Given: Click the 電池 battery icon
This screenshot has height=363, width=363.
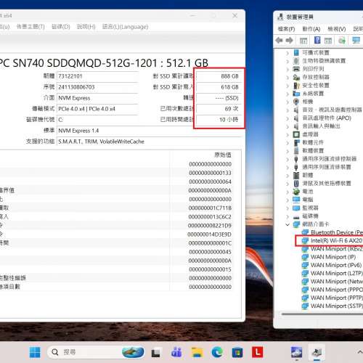Looking at the screenshot, I should click(x=296, y=192).
